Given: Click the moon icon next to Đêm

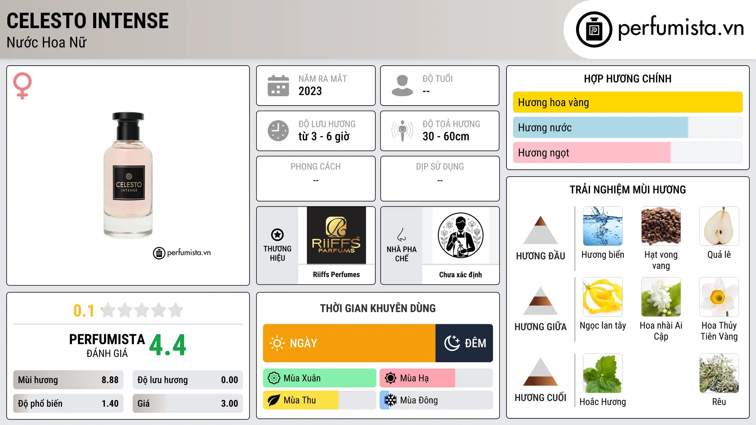Looking at the screenshot, I should [452, 343].
